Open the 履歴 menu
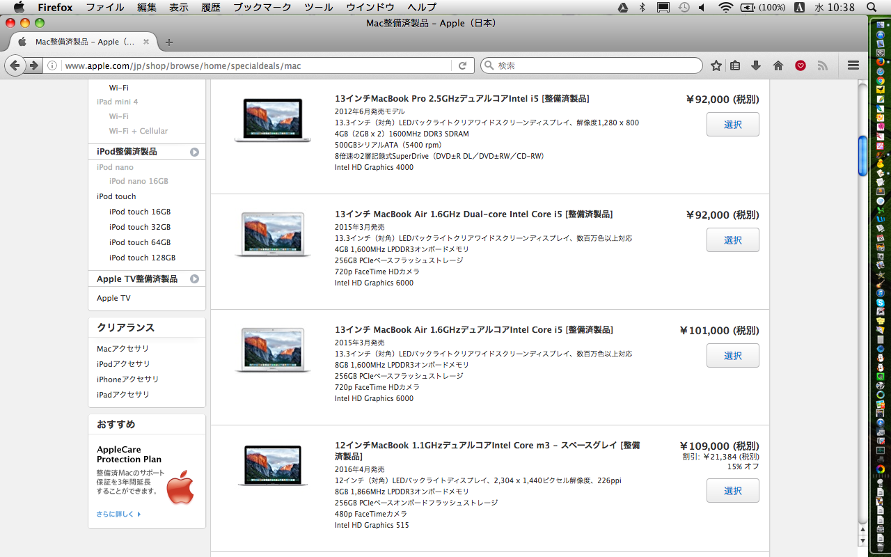 (x=211, y=8)
